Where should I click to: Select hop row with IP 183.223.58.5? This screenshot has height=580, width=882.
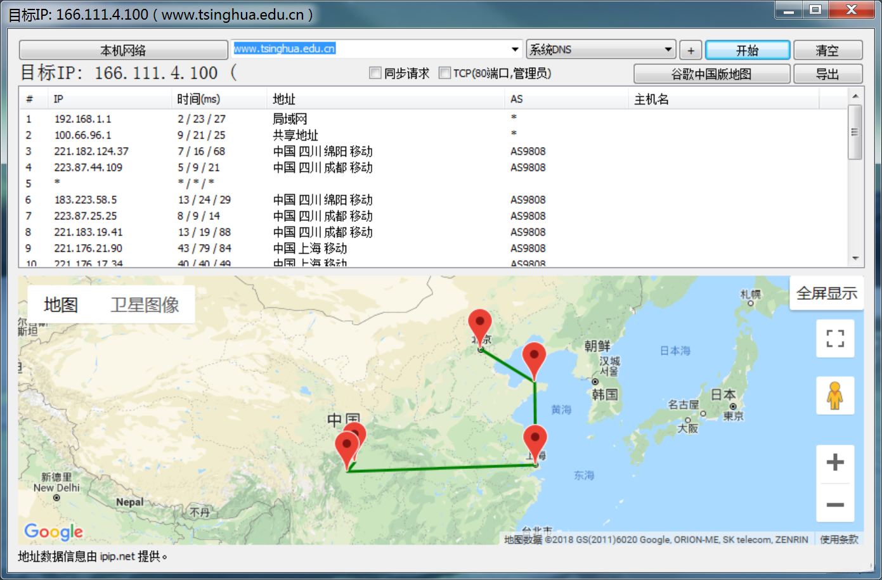[434, 200]
